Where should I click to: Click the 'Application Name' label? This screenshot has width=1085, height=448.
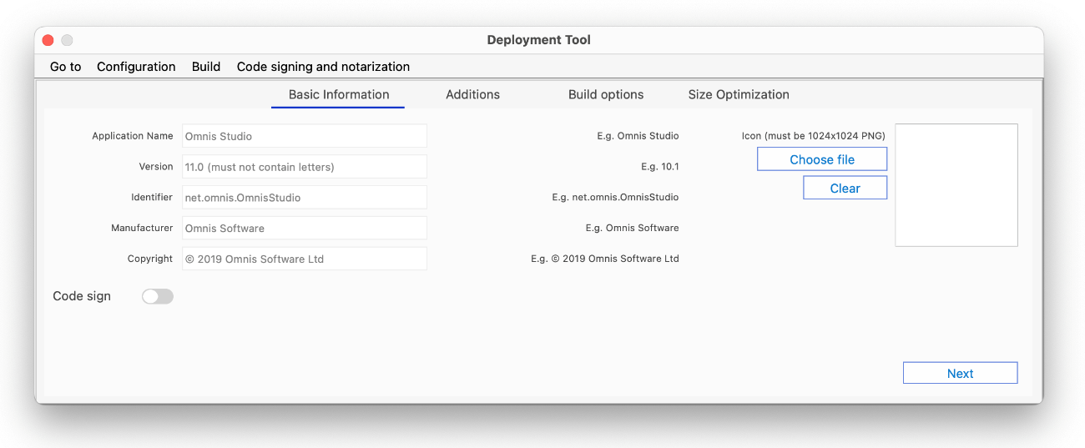pos(133,136)
